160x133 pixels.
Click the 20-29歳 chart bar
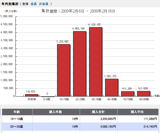[x=79, y=64]
